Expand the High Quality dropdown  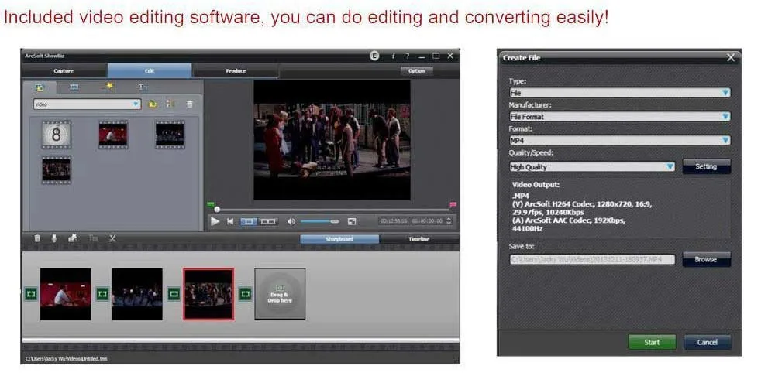592,167
